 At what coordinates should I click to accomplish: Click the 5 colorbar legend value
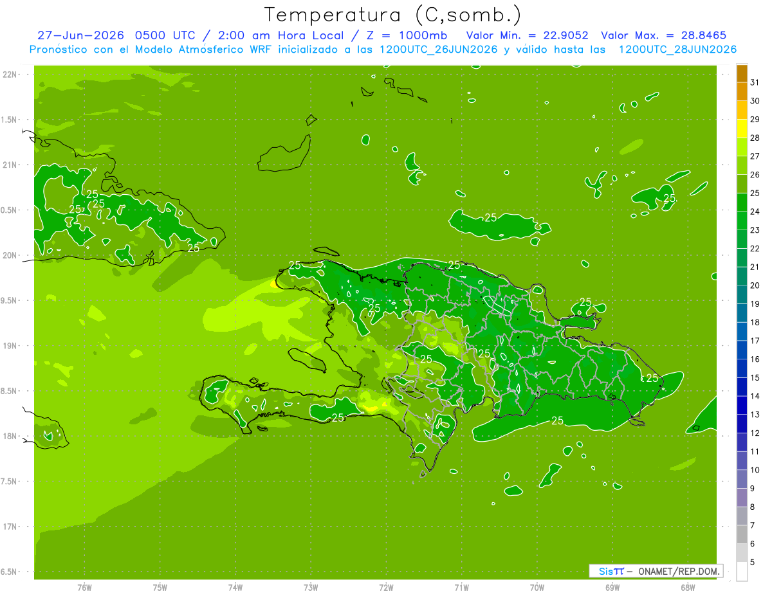point(752,563)
